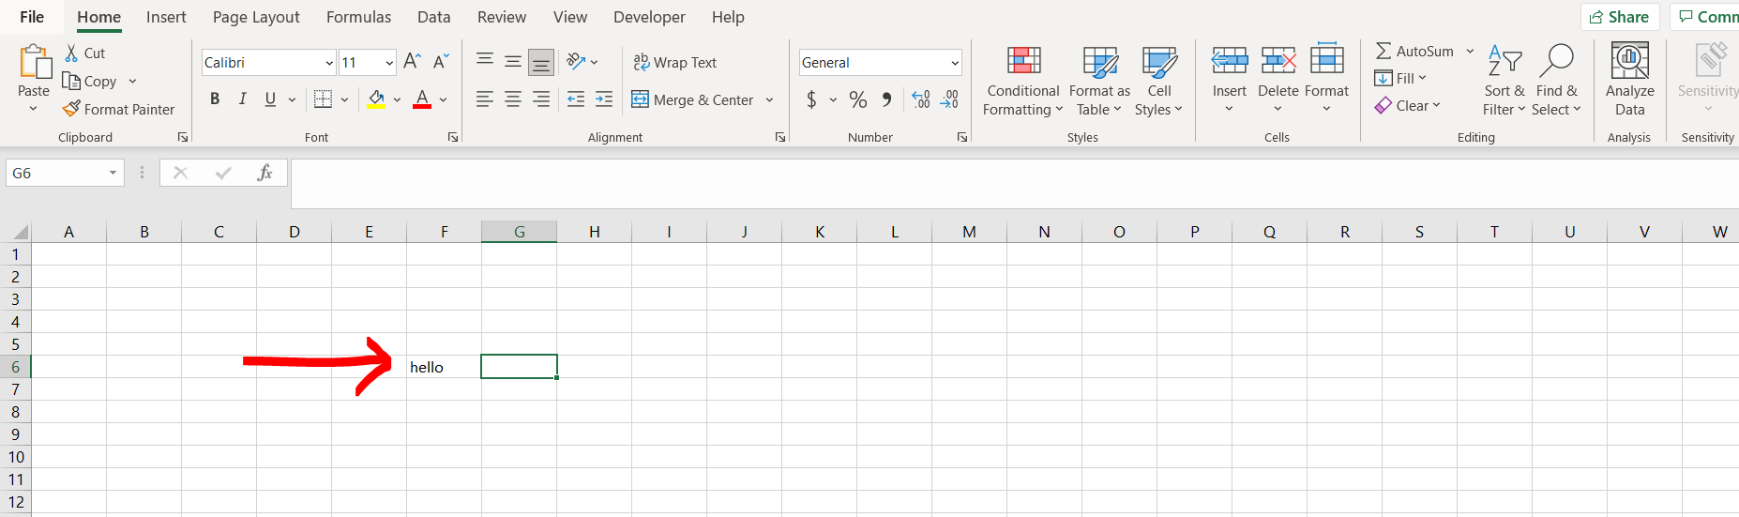This screenshot has width=1739, height=517.
Task: Toggle Bold formatting
Action: tap(215, 99)
